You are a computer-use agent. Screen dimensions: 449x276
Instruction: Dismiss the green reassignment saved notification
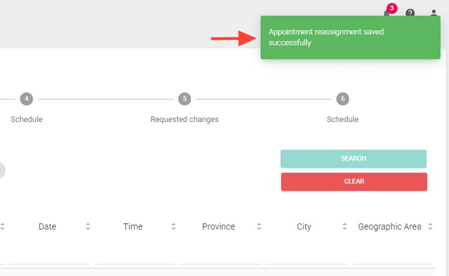(x=350, y=37)
